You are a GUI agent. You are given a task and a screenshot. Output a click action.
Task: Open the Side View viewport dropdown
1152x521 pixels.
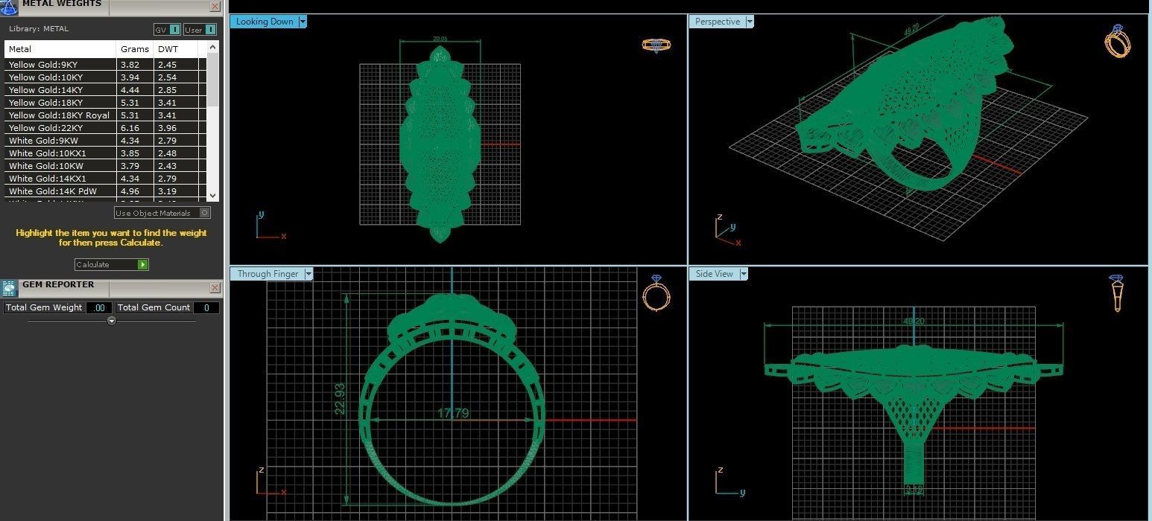coord(744,274)
